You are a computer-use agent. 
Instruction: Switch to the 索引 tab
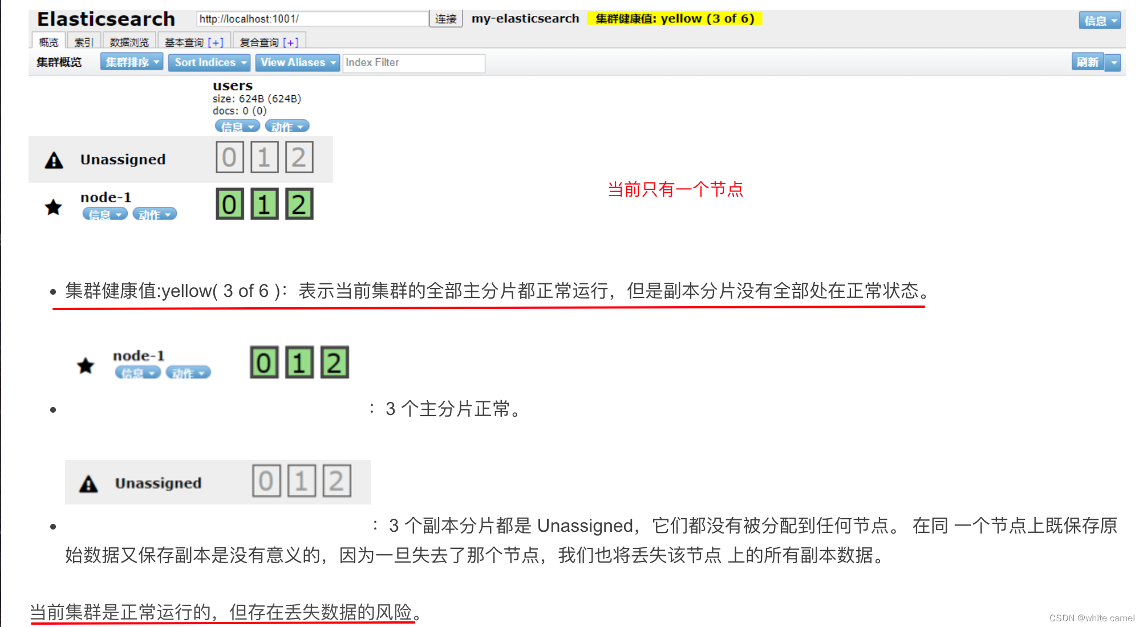pyautogui.click(x=83, y=40)
